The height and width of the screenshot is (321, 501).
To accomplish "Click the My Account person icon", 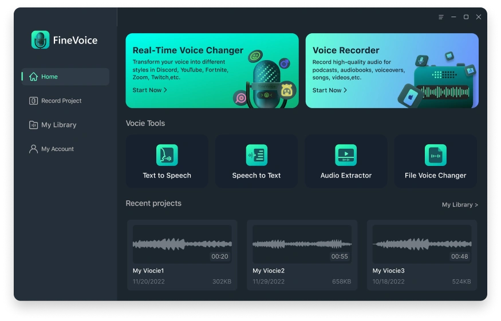I will point(34,149).
